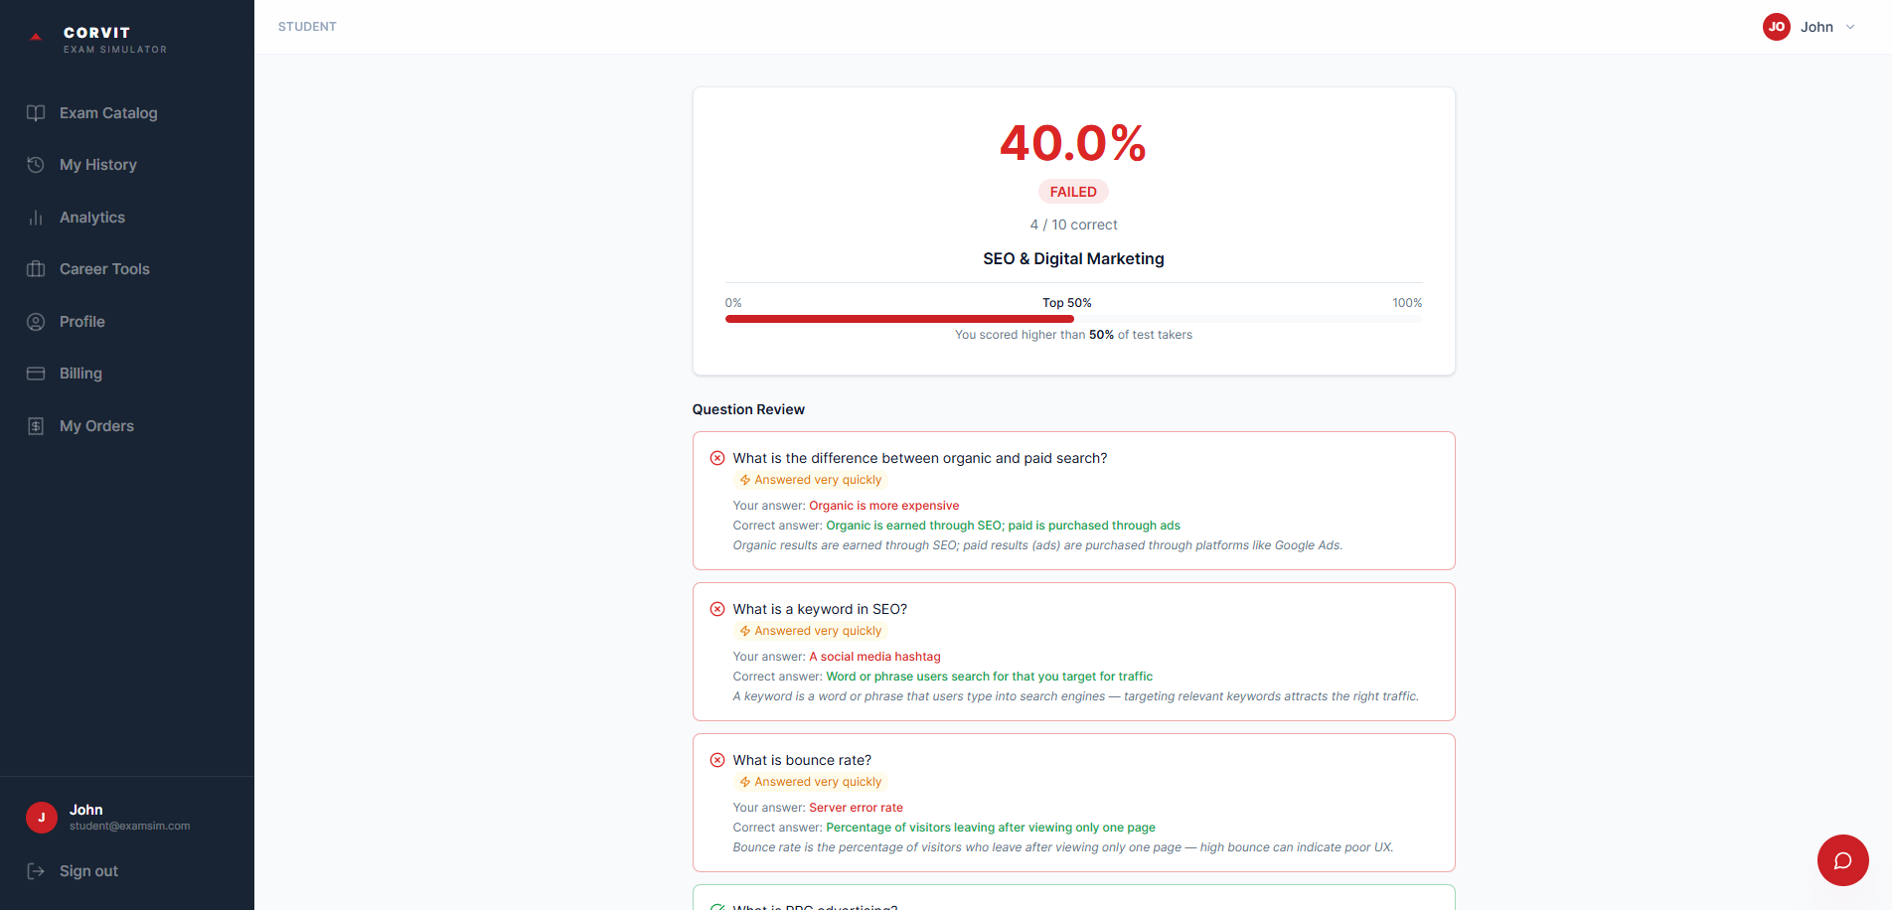Click 'Answered very quickly' under organic vs paid question
This screenshot has width=1892, height=910.
pos(818,480)
